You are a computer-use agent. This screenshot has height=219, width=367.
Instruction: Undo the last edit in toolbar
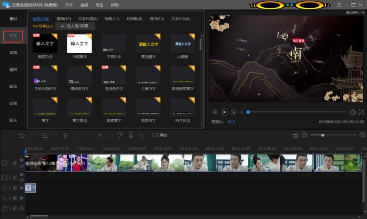click(22, 135)
